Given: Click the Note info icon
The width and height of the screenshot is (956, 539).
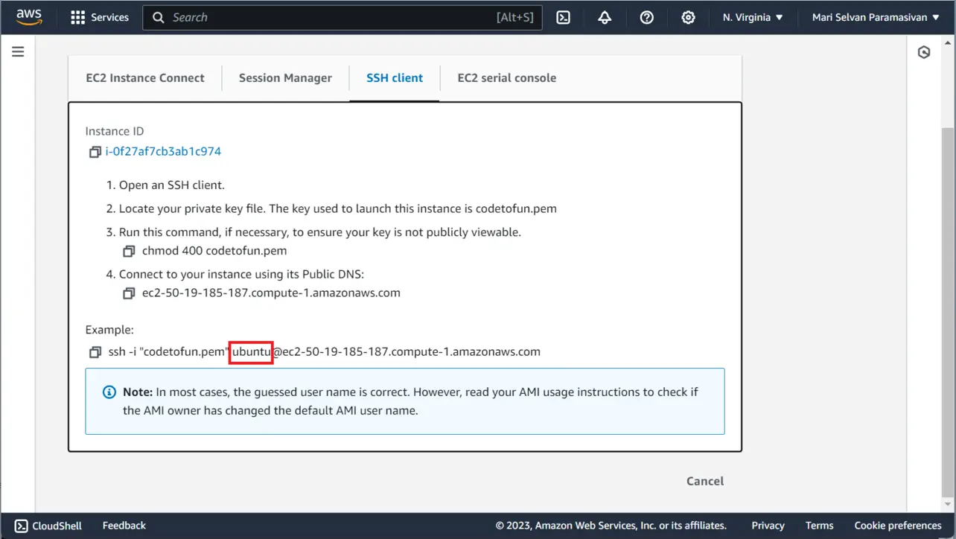Looking at the screenshot, I should [109, 392].
